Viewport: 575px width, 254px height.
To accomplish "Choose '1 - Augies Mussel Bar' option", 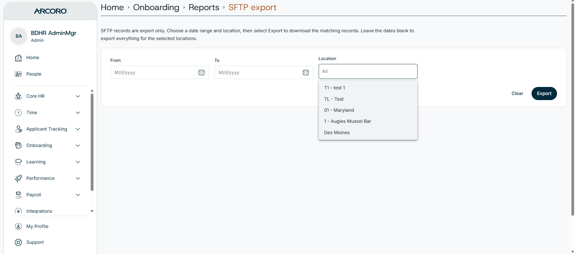I will click(x=368, y=121).
